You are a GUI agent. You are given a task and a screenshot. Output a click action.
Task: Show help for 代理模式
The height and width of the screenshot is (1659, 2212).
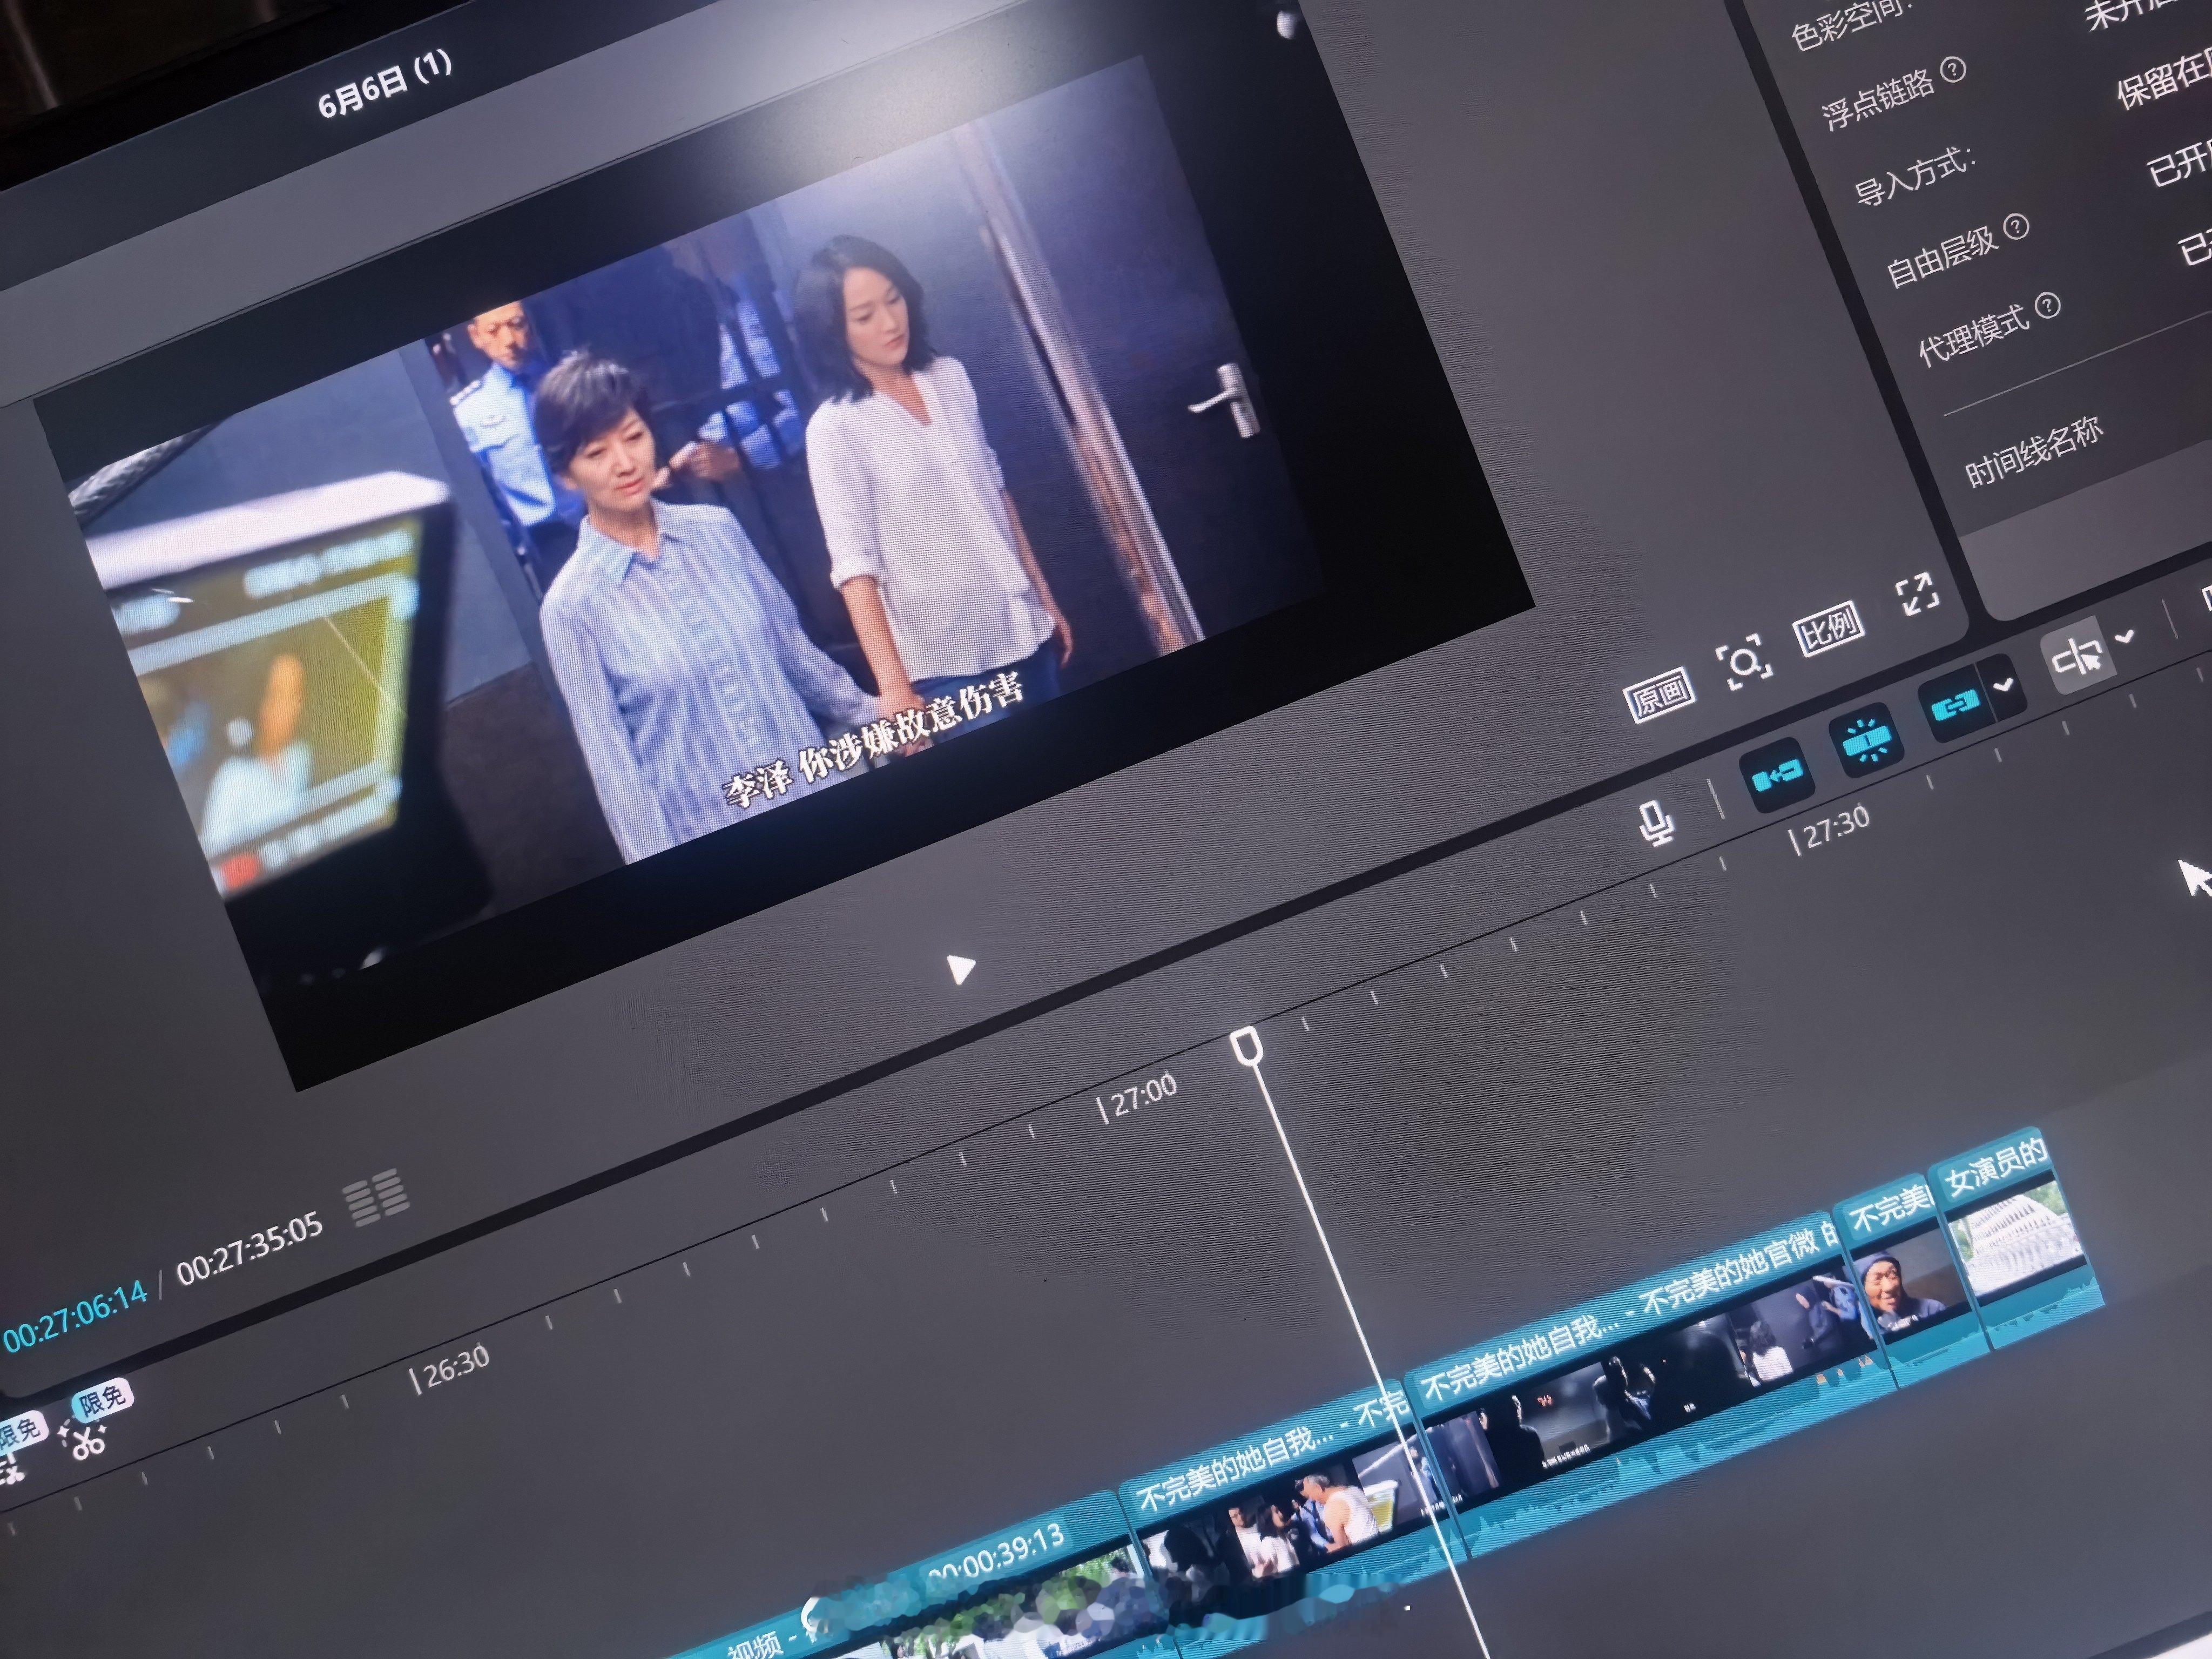[x=2047, y=305]
